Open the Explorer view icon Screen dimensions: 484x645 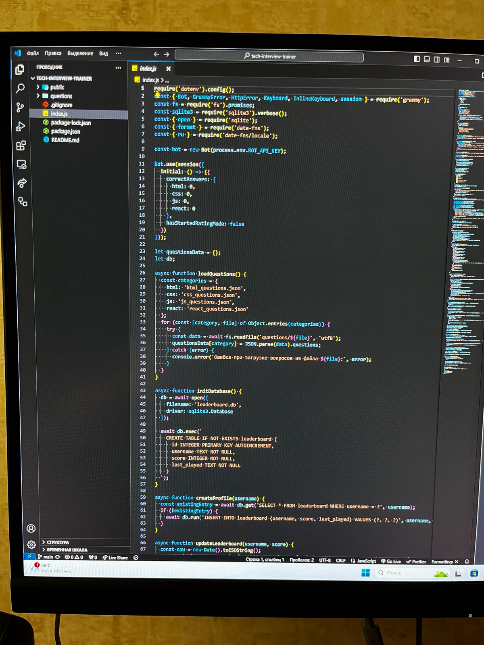[19, 70]
